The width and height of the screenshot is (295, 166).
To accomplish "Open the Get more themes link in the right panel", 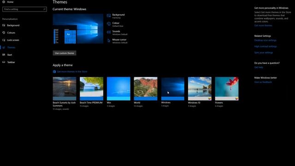I will 263,25.
